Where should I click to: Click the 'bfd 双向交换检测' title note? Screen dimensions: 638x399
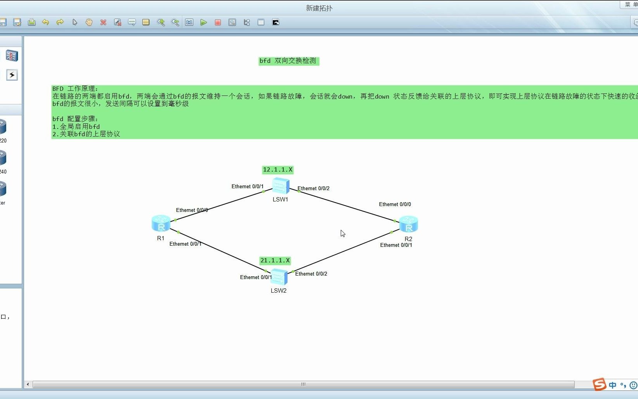(289, 61)
